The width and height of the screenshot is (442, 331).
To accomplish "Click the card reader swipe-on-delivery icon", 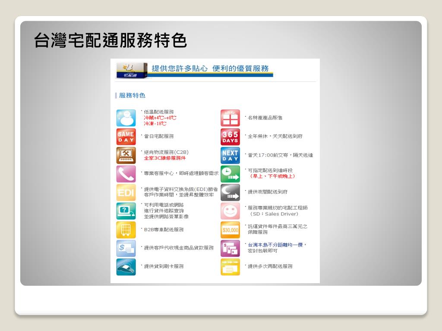I will (126, 267).
